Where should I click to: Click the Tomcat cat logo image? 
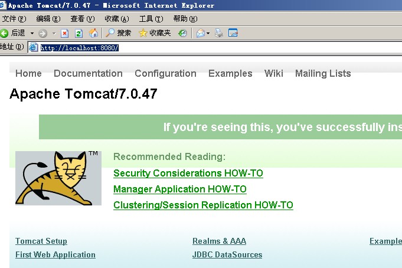(58, 178)
